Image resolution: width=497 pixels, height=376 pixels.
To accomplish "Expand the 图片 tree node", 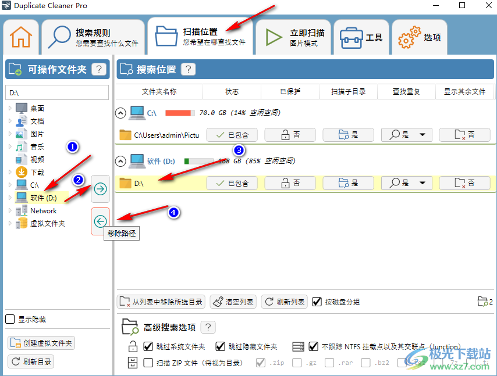I will pyautogui.click(x=10, y=134).
